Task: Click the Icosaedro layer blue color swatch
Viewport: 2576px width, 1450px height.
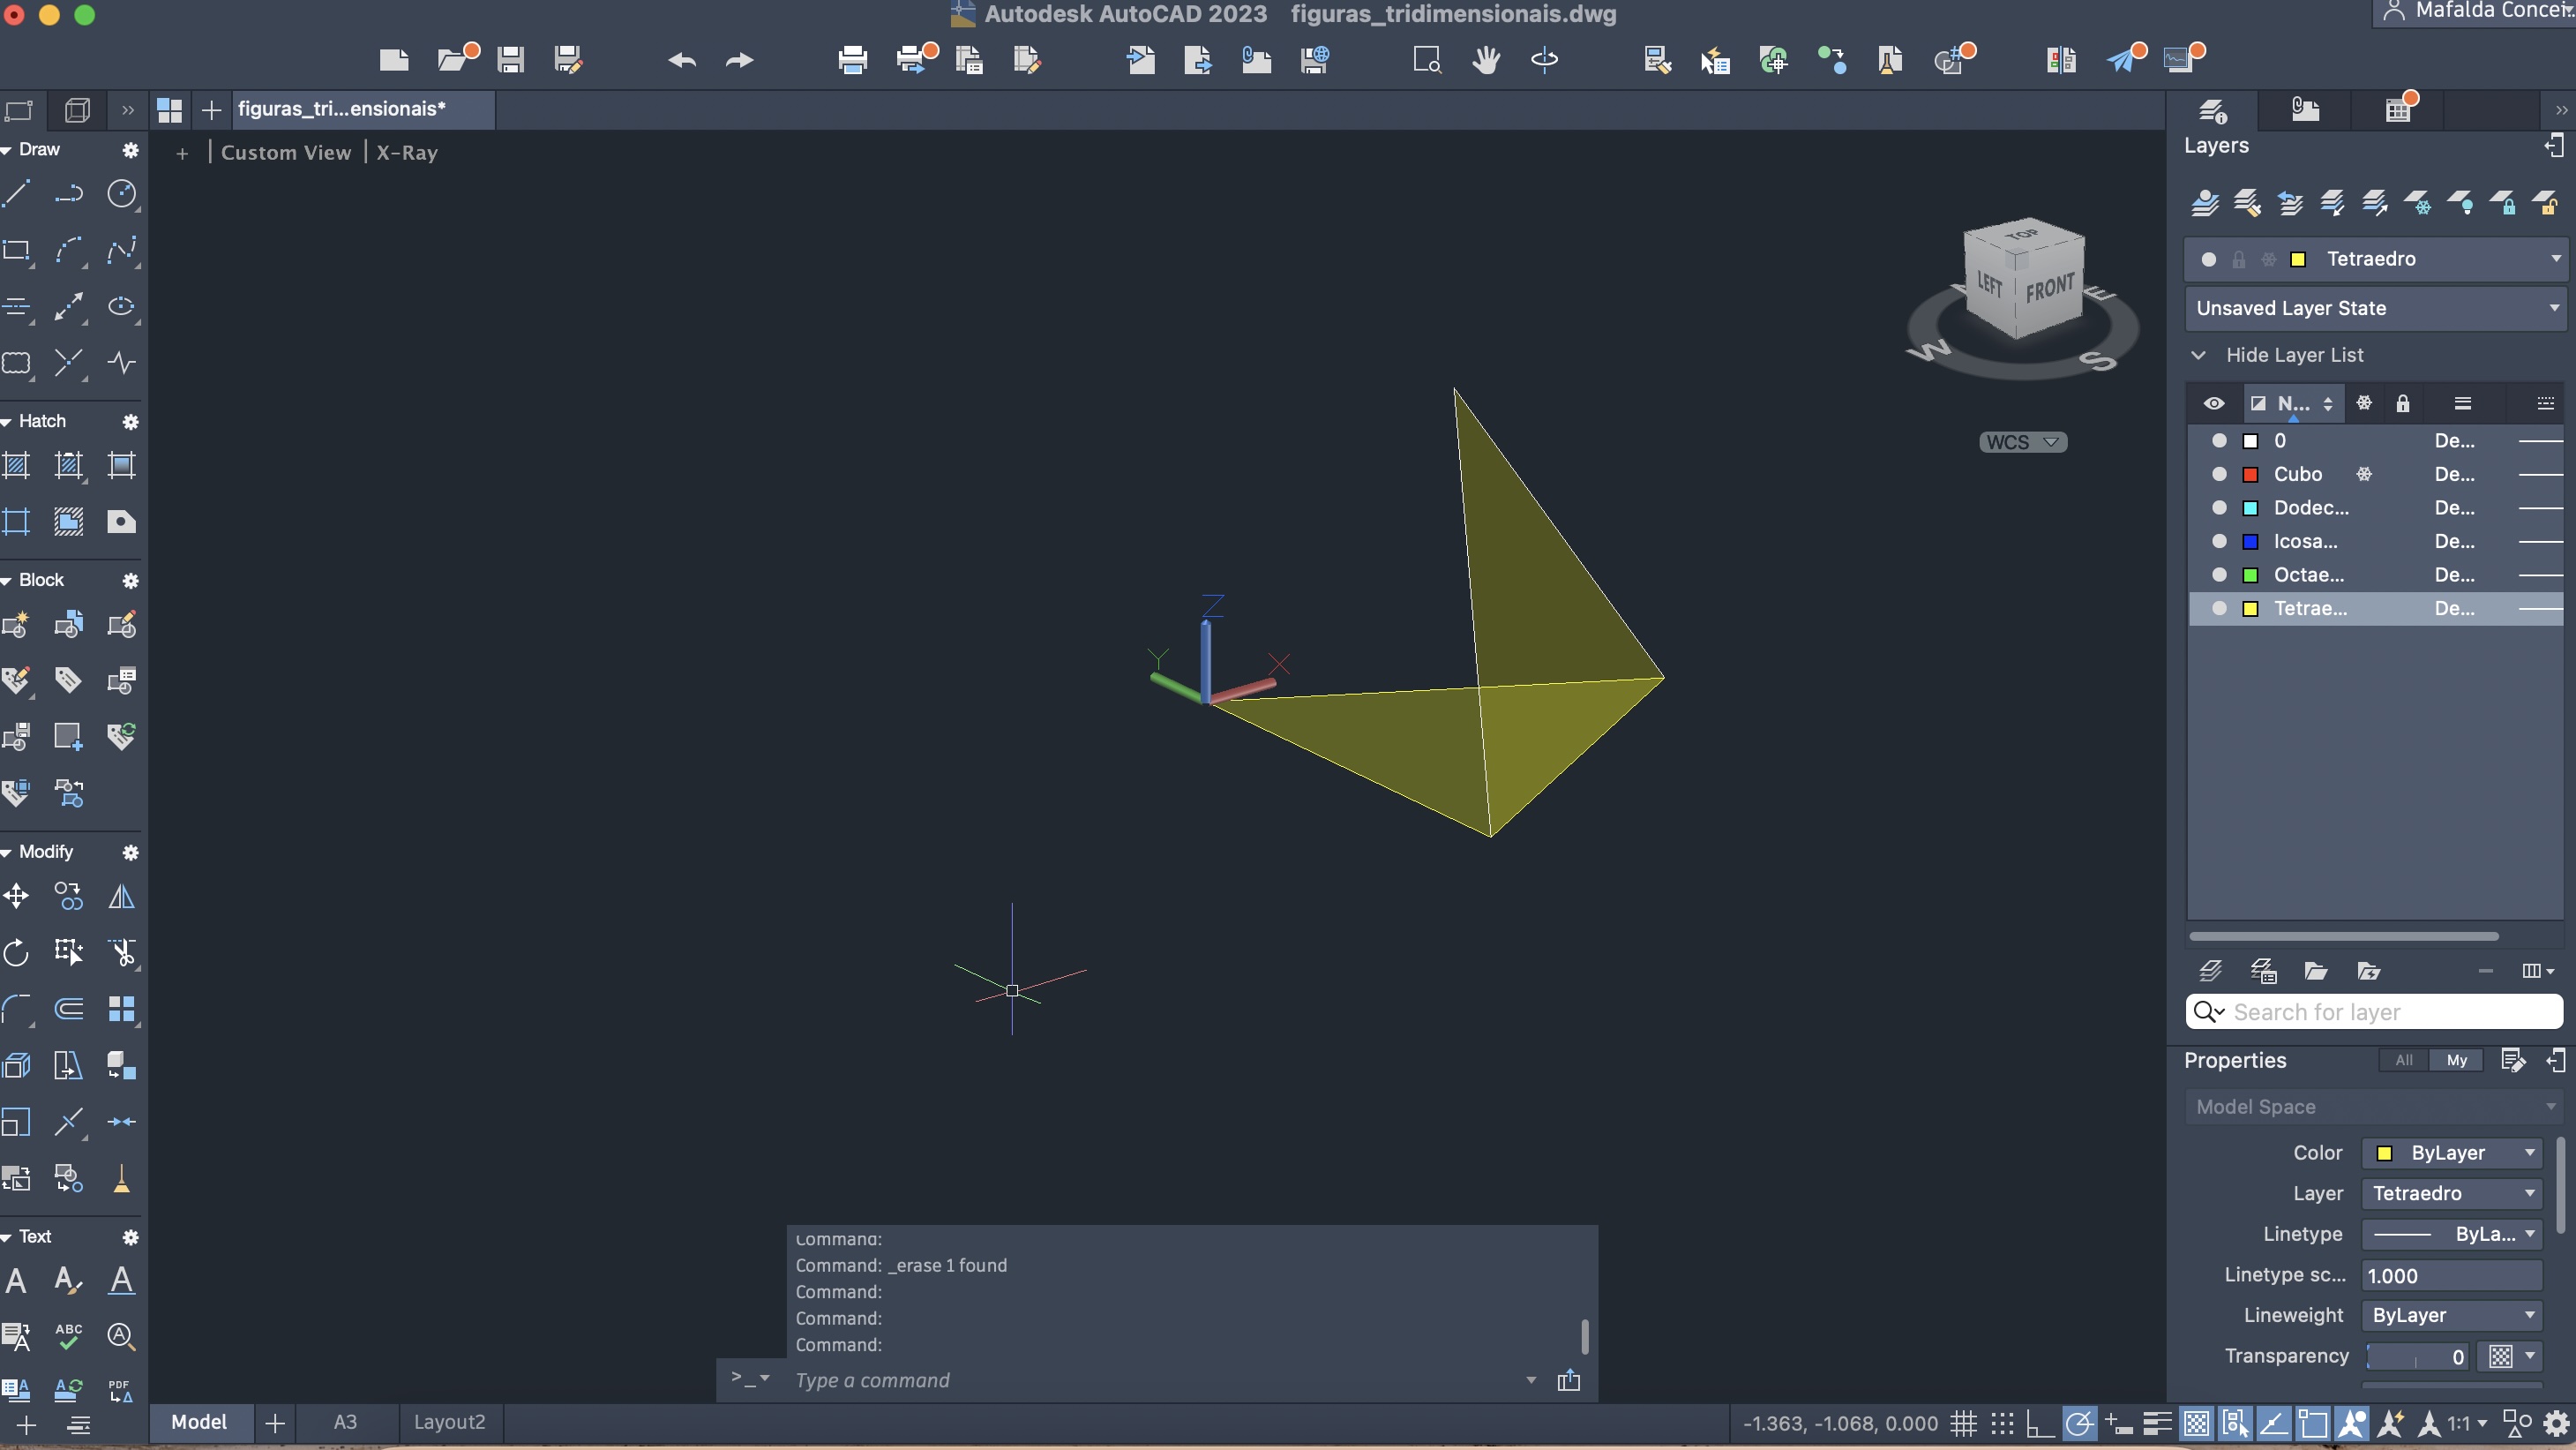Action: pyautogui.click(x=2251, y=541)
